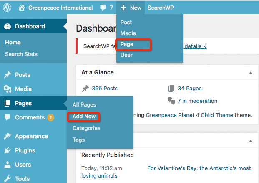
Task: Open the 7 in moderation link
Action: click(x=197, y=101)
